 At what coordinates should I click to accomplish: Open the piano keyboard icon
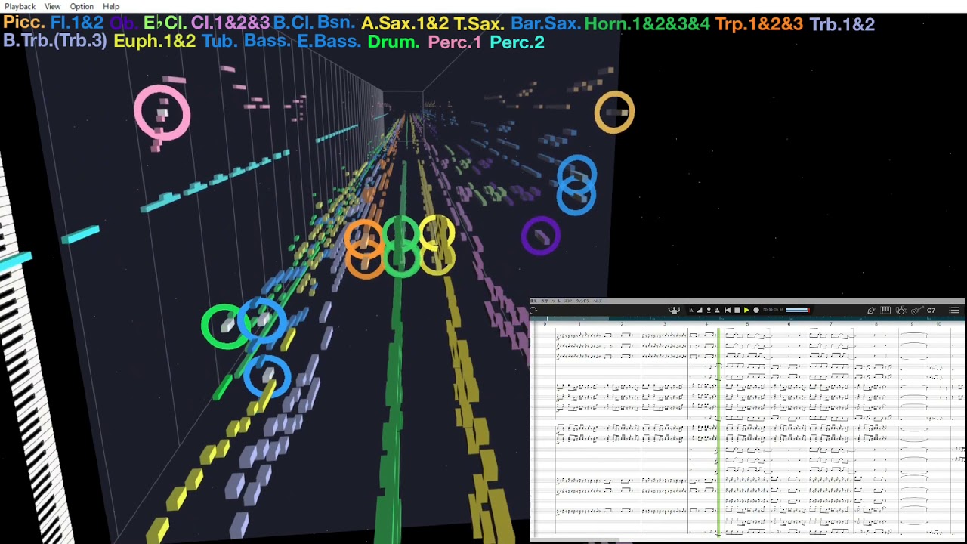(885, 310)
